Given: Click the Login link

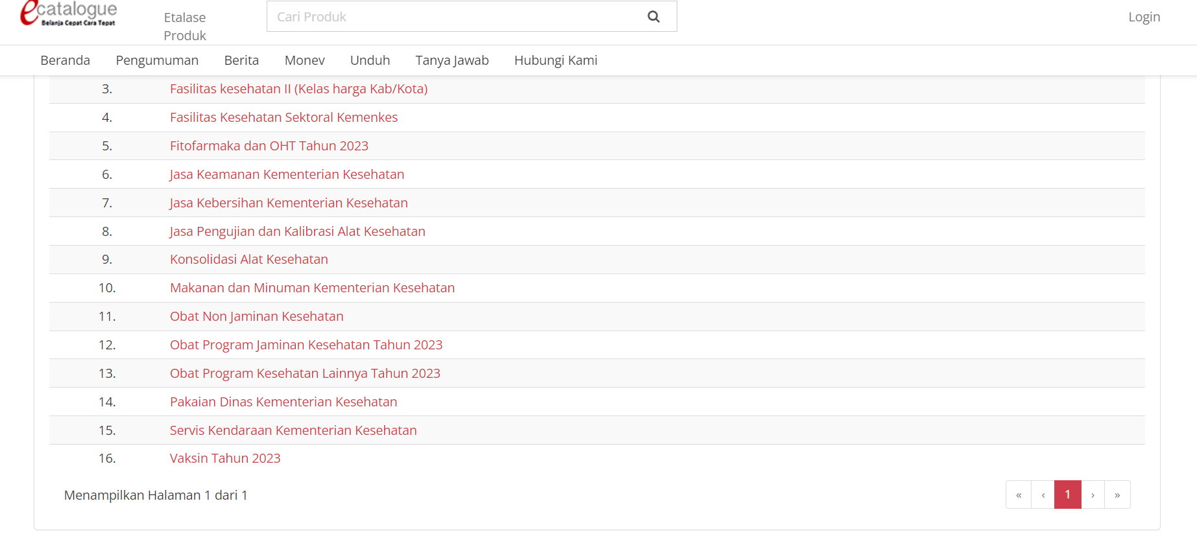Looking at the screenshot, I should 1144,17.
